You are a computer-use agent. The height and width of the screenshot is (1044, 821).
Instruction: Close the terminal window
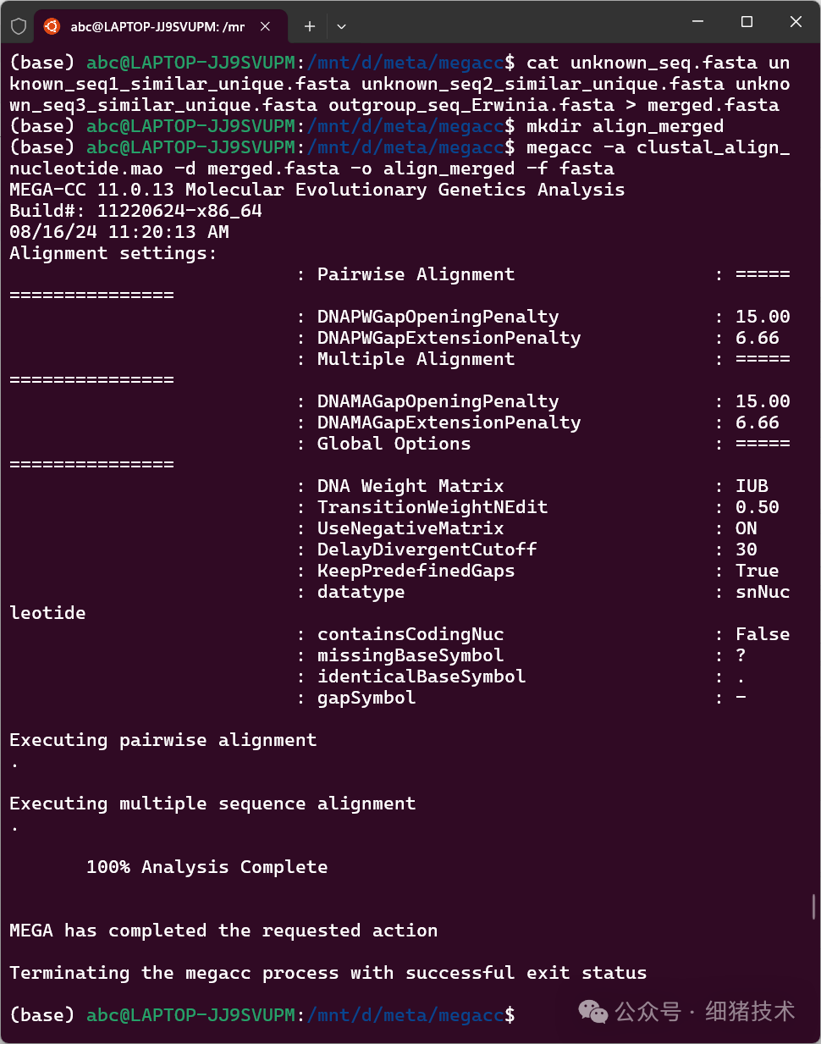(x=796, y=22)
